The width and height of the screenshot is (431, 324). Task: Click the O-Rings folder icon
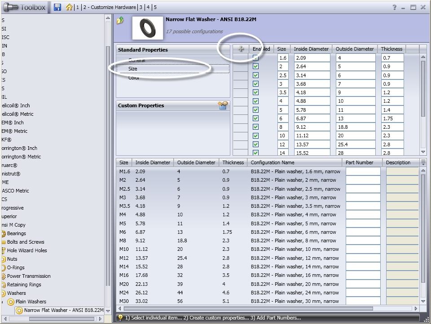tap(3, 267)
